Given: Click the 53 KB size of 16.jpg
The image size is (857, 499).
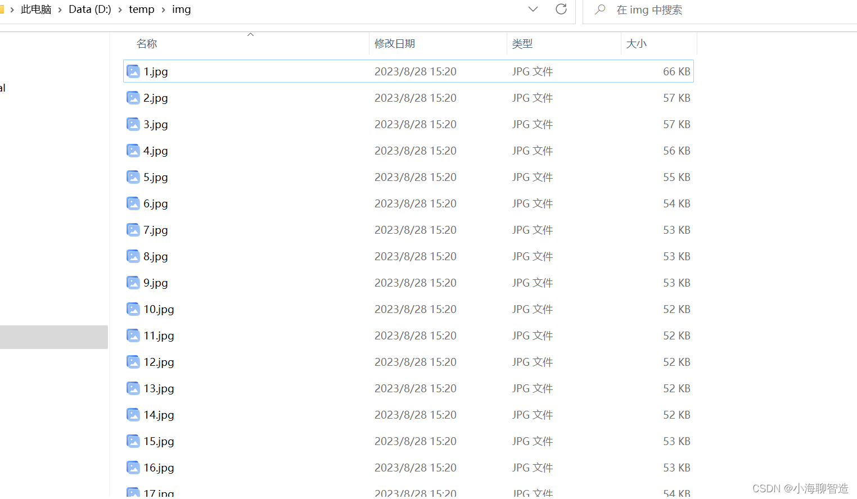Looking at the screenshot, I should 676,468.
